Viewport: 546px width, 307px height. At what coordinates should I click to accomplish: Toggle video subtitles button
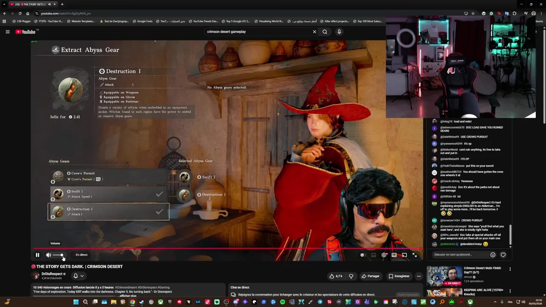point(374,255)
